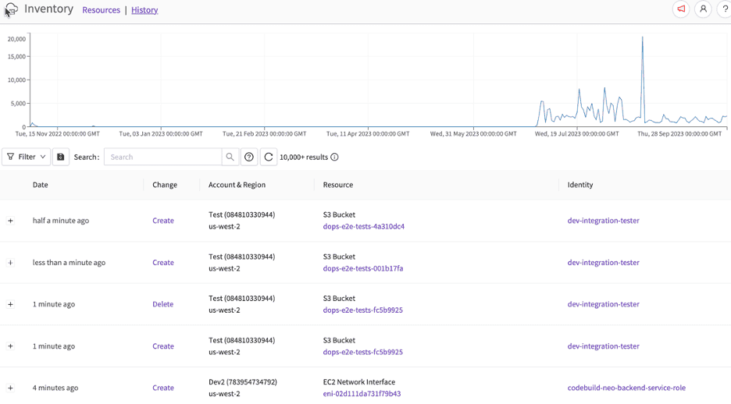Click the Resource column header

(x=338, y=185)
